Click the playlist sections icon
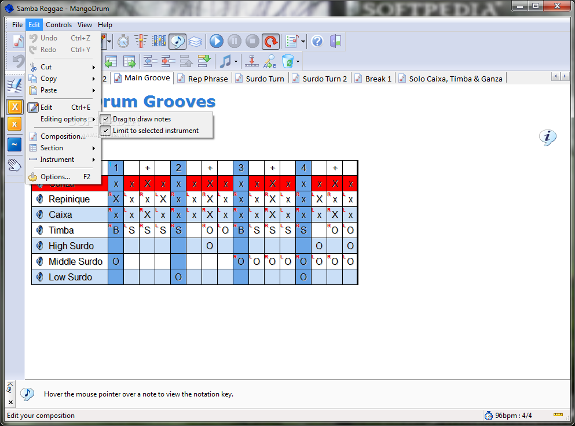The width and height of the screenshot is (575, 426). point(292,42)
